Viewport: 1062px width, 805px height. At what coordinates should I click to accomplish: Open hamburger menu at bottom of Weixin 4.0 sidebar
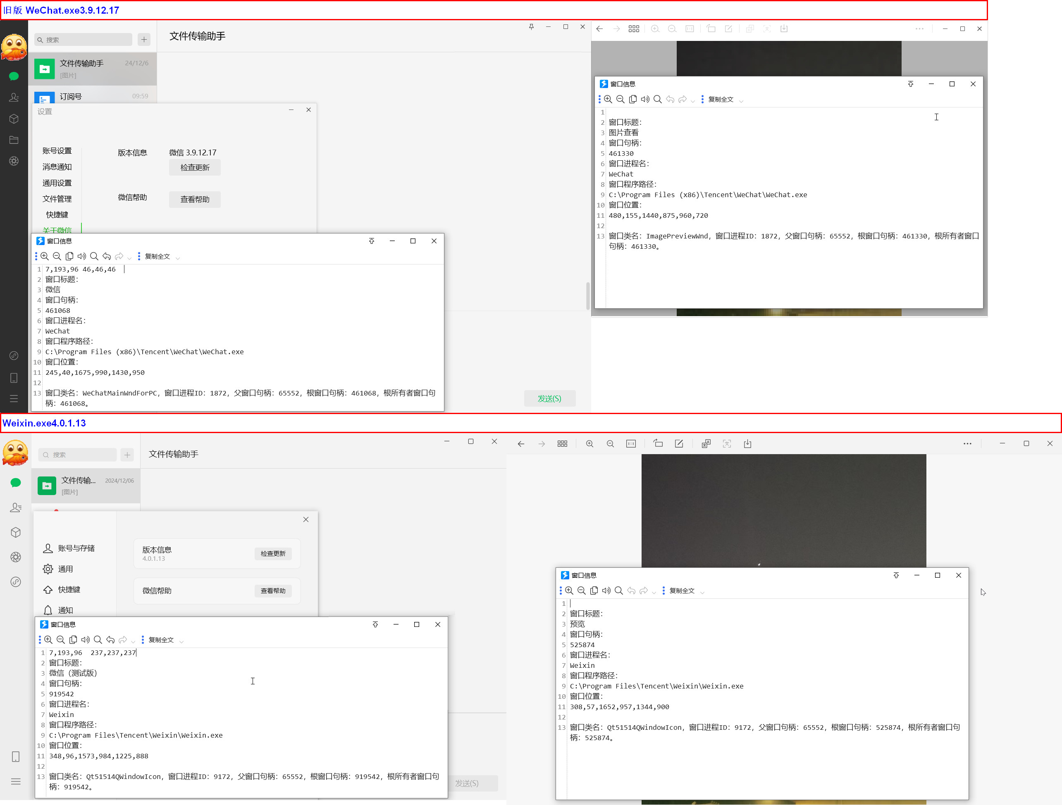(x=16, y=781)
